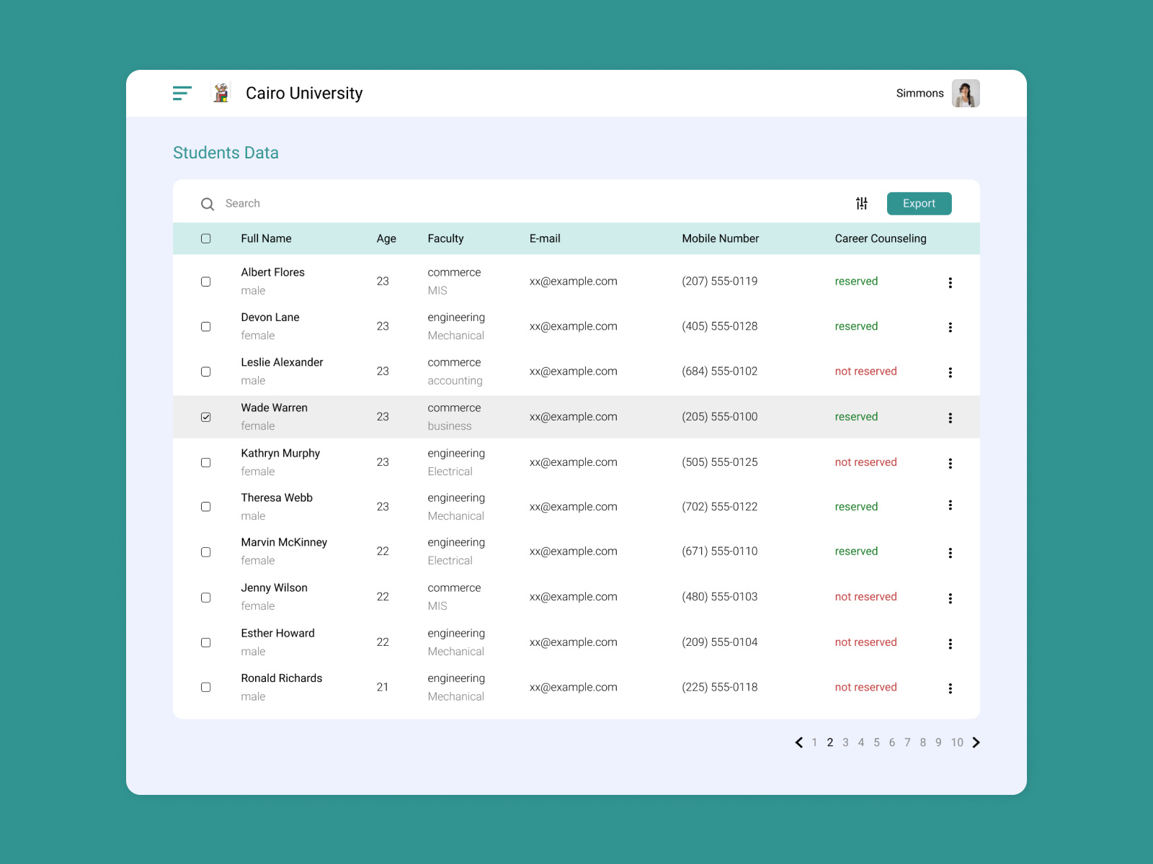Screen dimensions: 1153x864
Task: Open more options for Marvin McKinney
Action: pyautogui.click(x=951, y=553)
